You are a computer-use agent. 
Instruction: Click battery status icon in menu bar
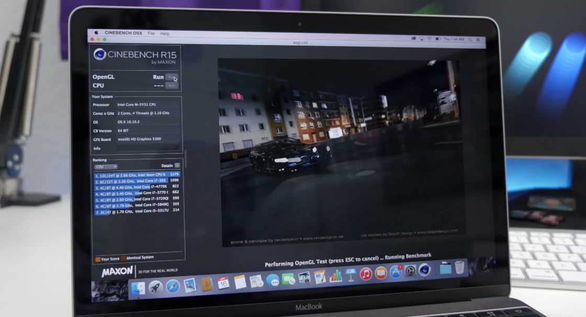pos(437,39)
